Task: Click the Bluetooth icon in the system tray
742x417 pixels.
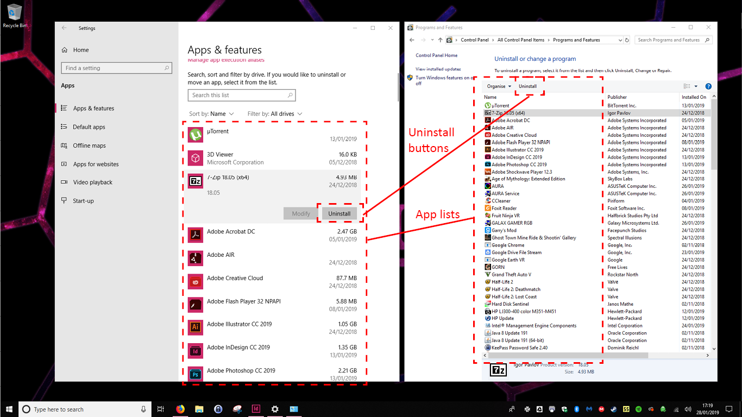Action: pos(577,409)
